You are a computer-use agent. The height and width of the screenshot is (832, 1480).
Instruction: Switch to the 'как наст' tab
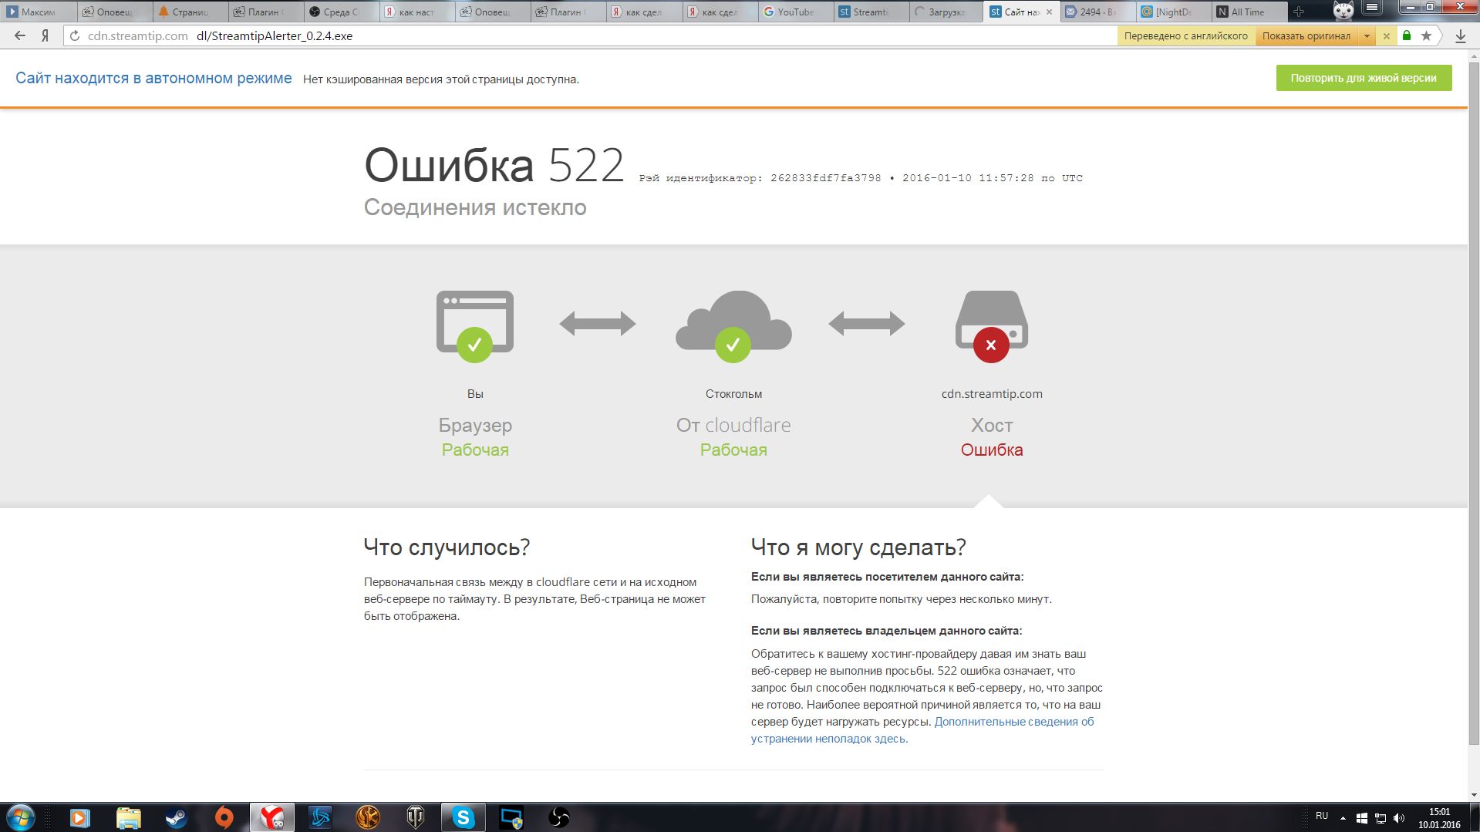click(416, 12)
